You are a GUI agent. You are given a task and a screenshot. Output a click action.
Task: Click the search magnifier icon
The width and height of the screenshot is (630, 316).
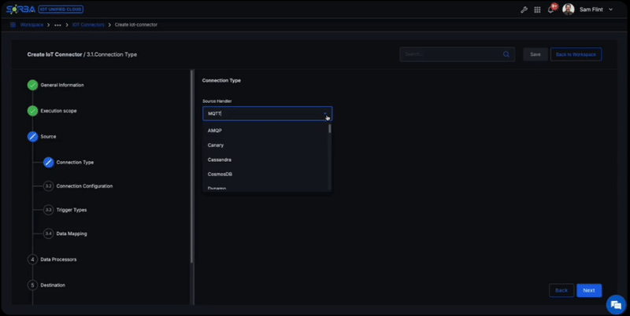pos(506,54)
